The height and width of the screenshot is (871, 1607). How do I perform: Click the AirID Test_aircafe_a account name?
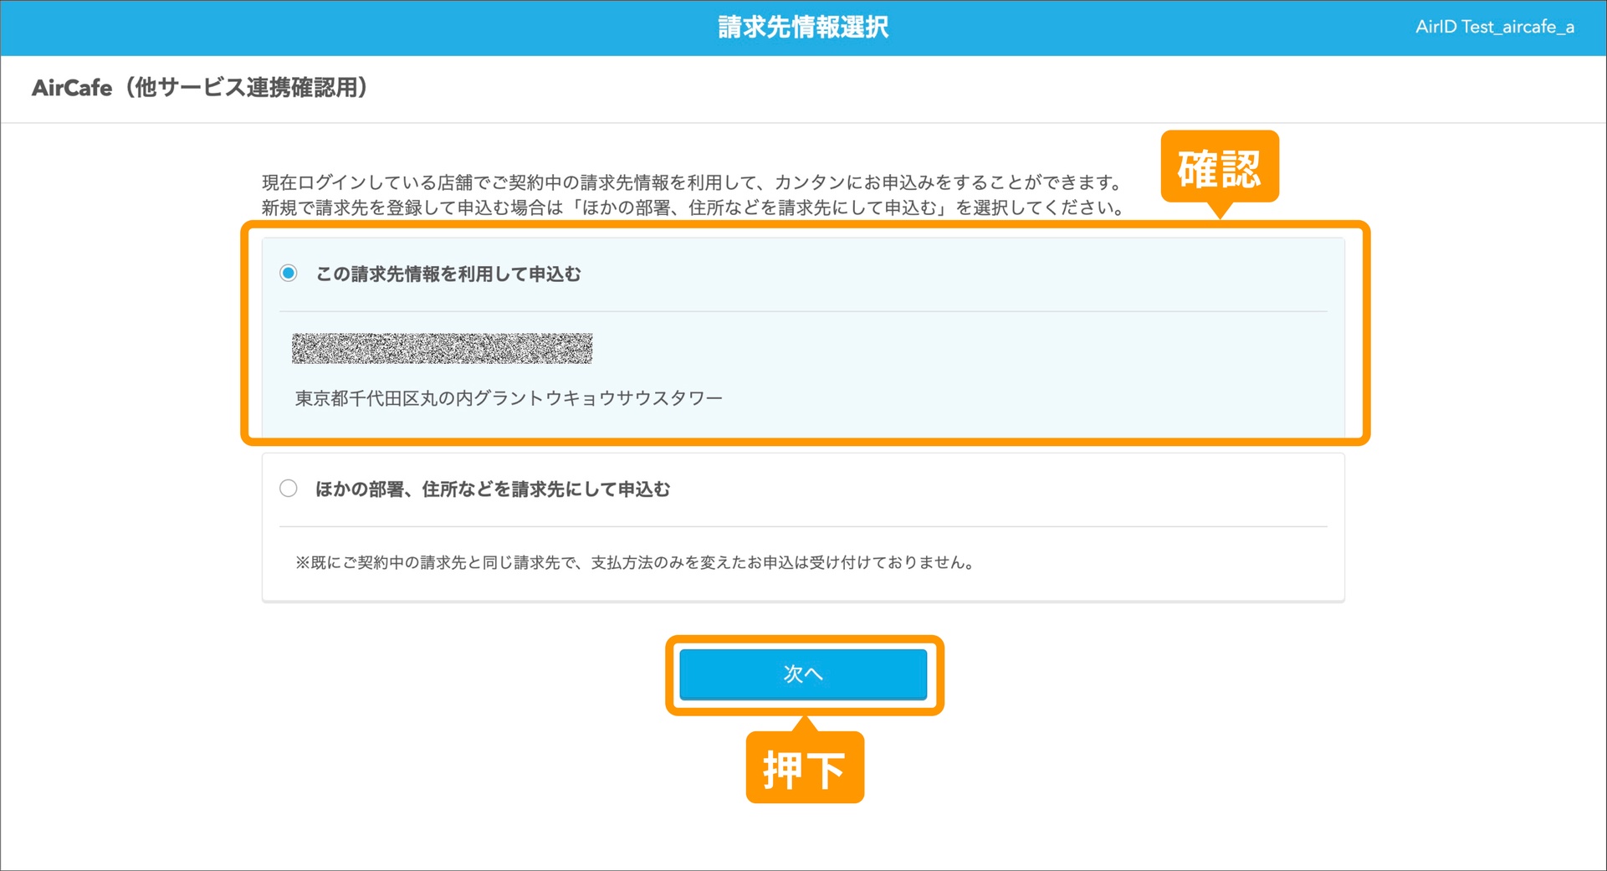pyautogui.click(x=1494, y=28)
